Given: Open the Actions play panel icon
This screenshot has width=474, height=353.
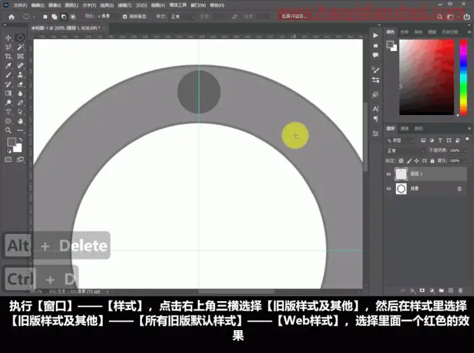Looking at the screenshot, I should pyautogui.click(x=375, y=36).
